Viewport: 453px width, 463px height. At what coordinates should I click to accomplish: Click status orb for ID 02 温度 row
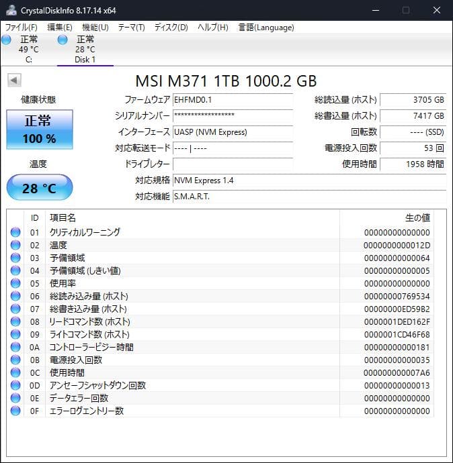pos(15,245)
